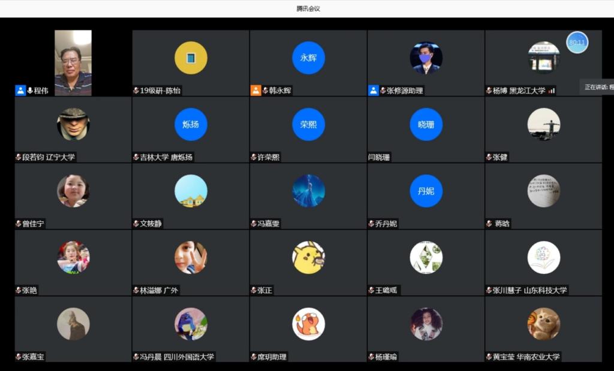Click the name label 张川慧子 山东科技大学
Viewport: 614px width, 371px height.
click(x=530, y=290)
